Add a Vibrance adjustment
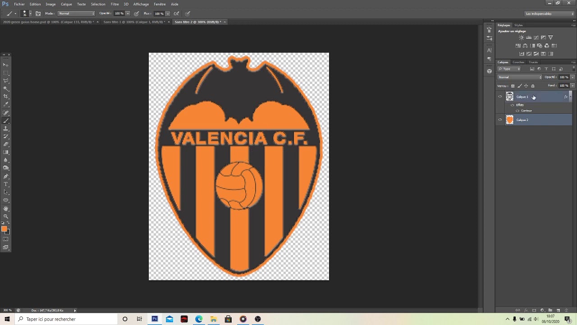 (x=550, y=37)
